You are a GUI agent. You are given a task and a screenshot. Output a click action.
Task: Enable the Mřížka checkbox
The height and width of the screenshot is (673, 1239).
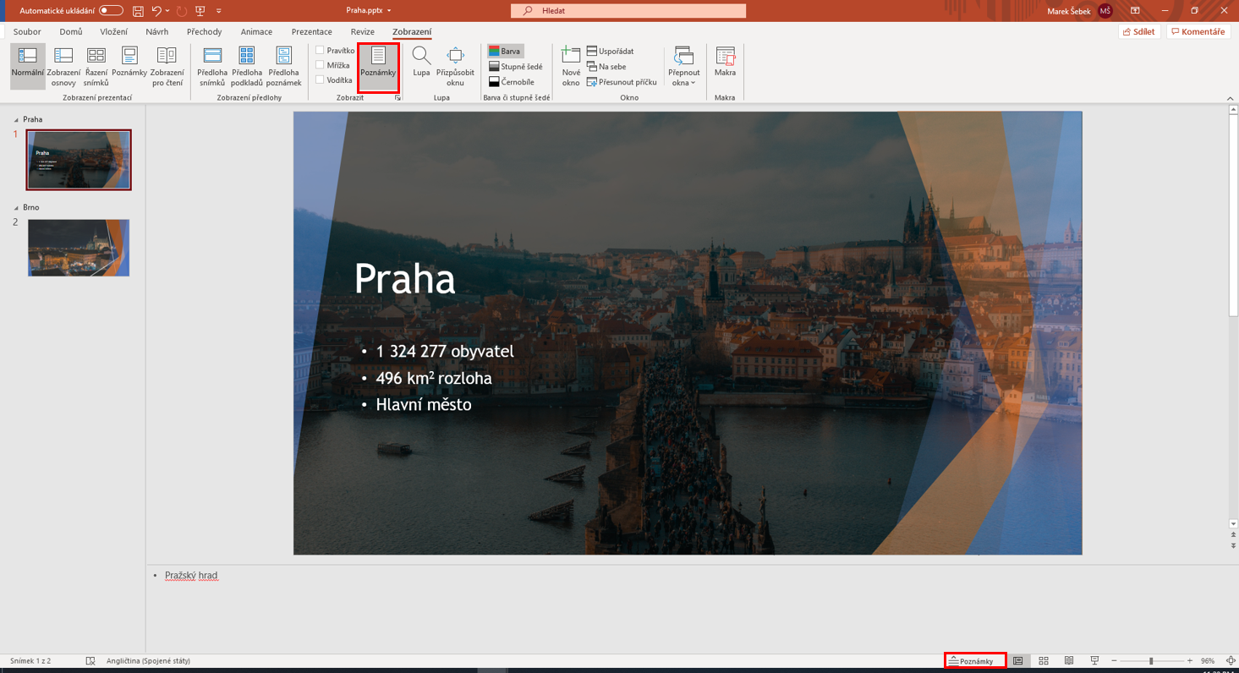(x=320, y=65)
